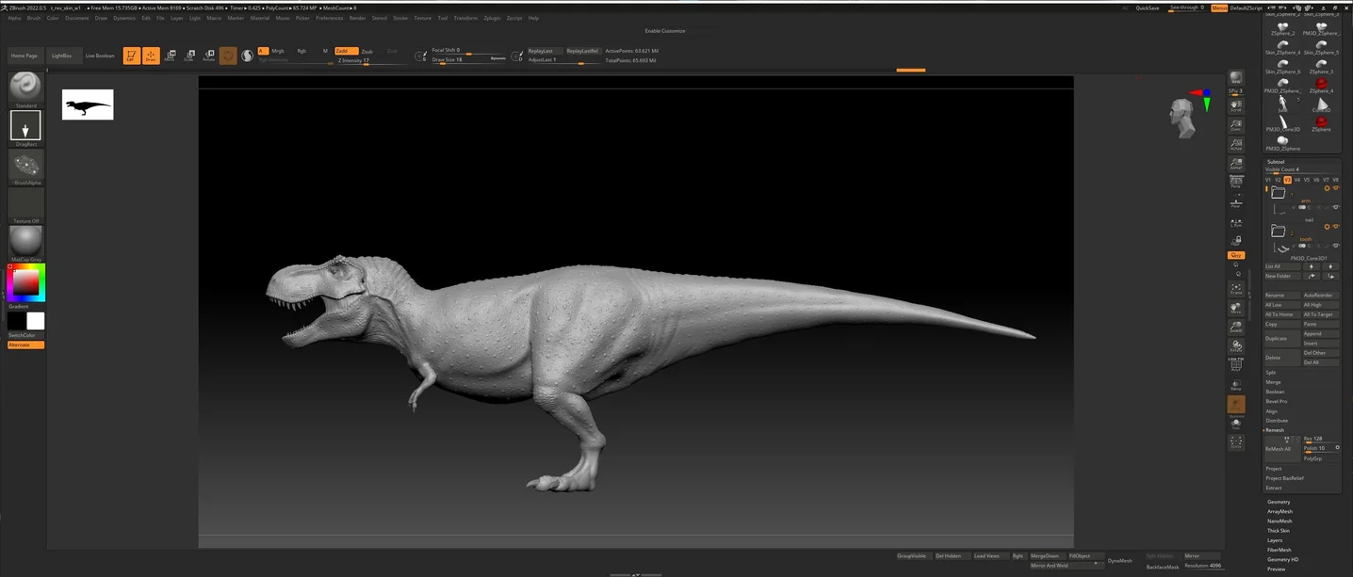The height and width of the screenshot is (577, 1353).
Task: Pick a color in the color picker square
Action: 26,282
